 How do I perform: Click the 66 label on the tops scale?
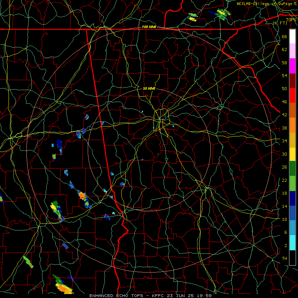[284, 36]
